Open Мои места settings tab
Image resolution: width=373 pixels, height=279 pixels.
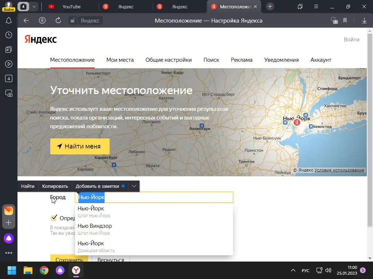[120, 60]
